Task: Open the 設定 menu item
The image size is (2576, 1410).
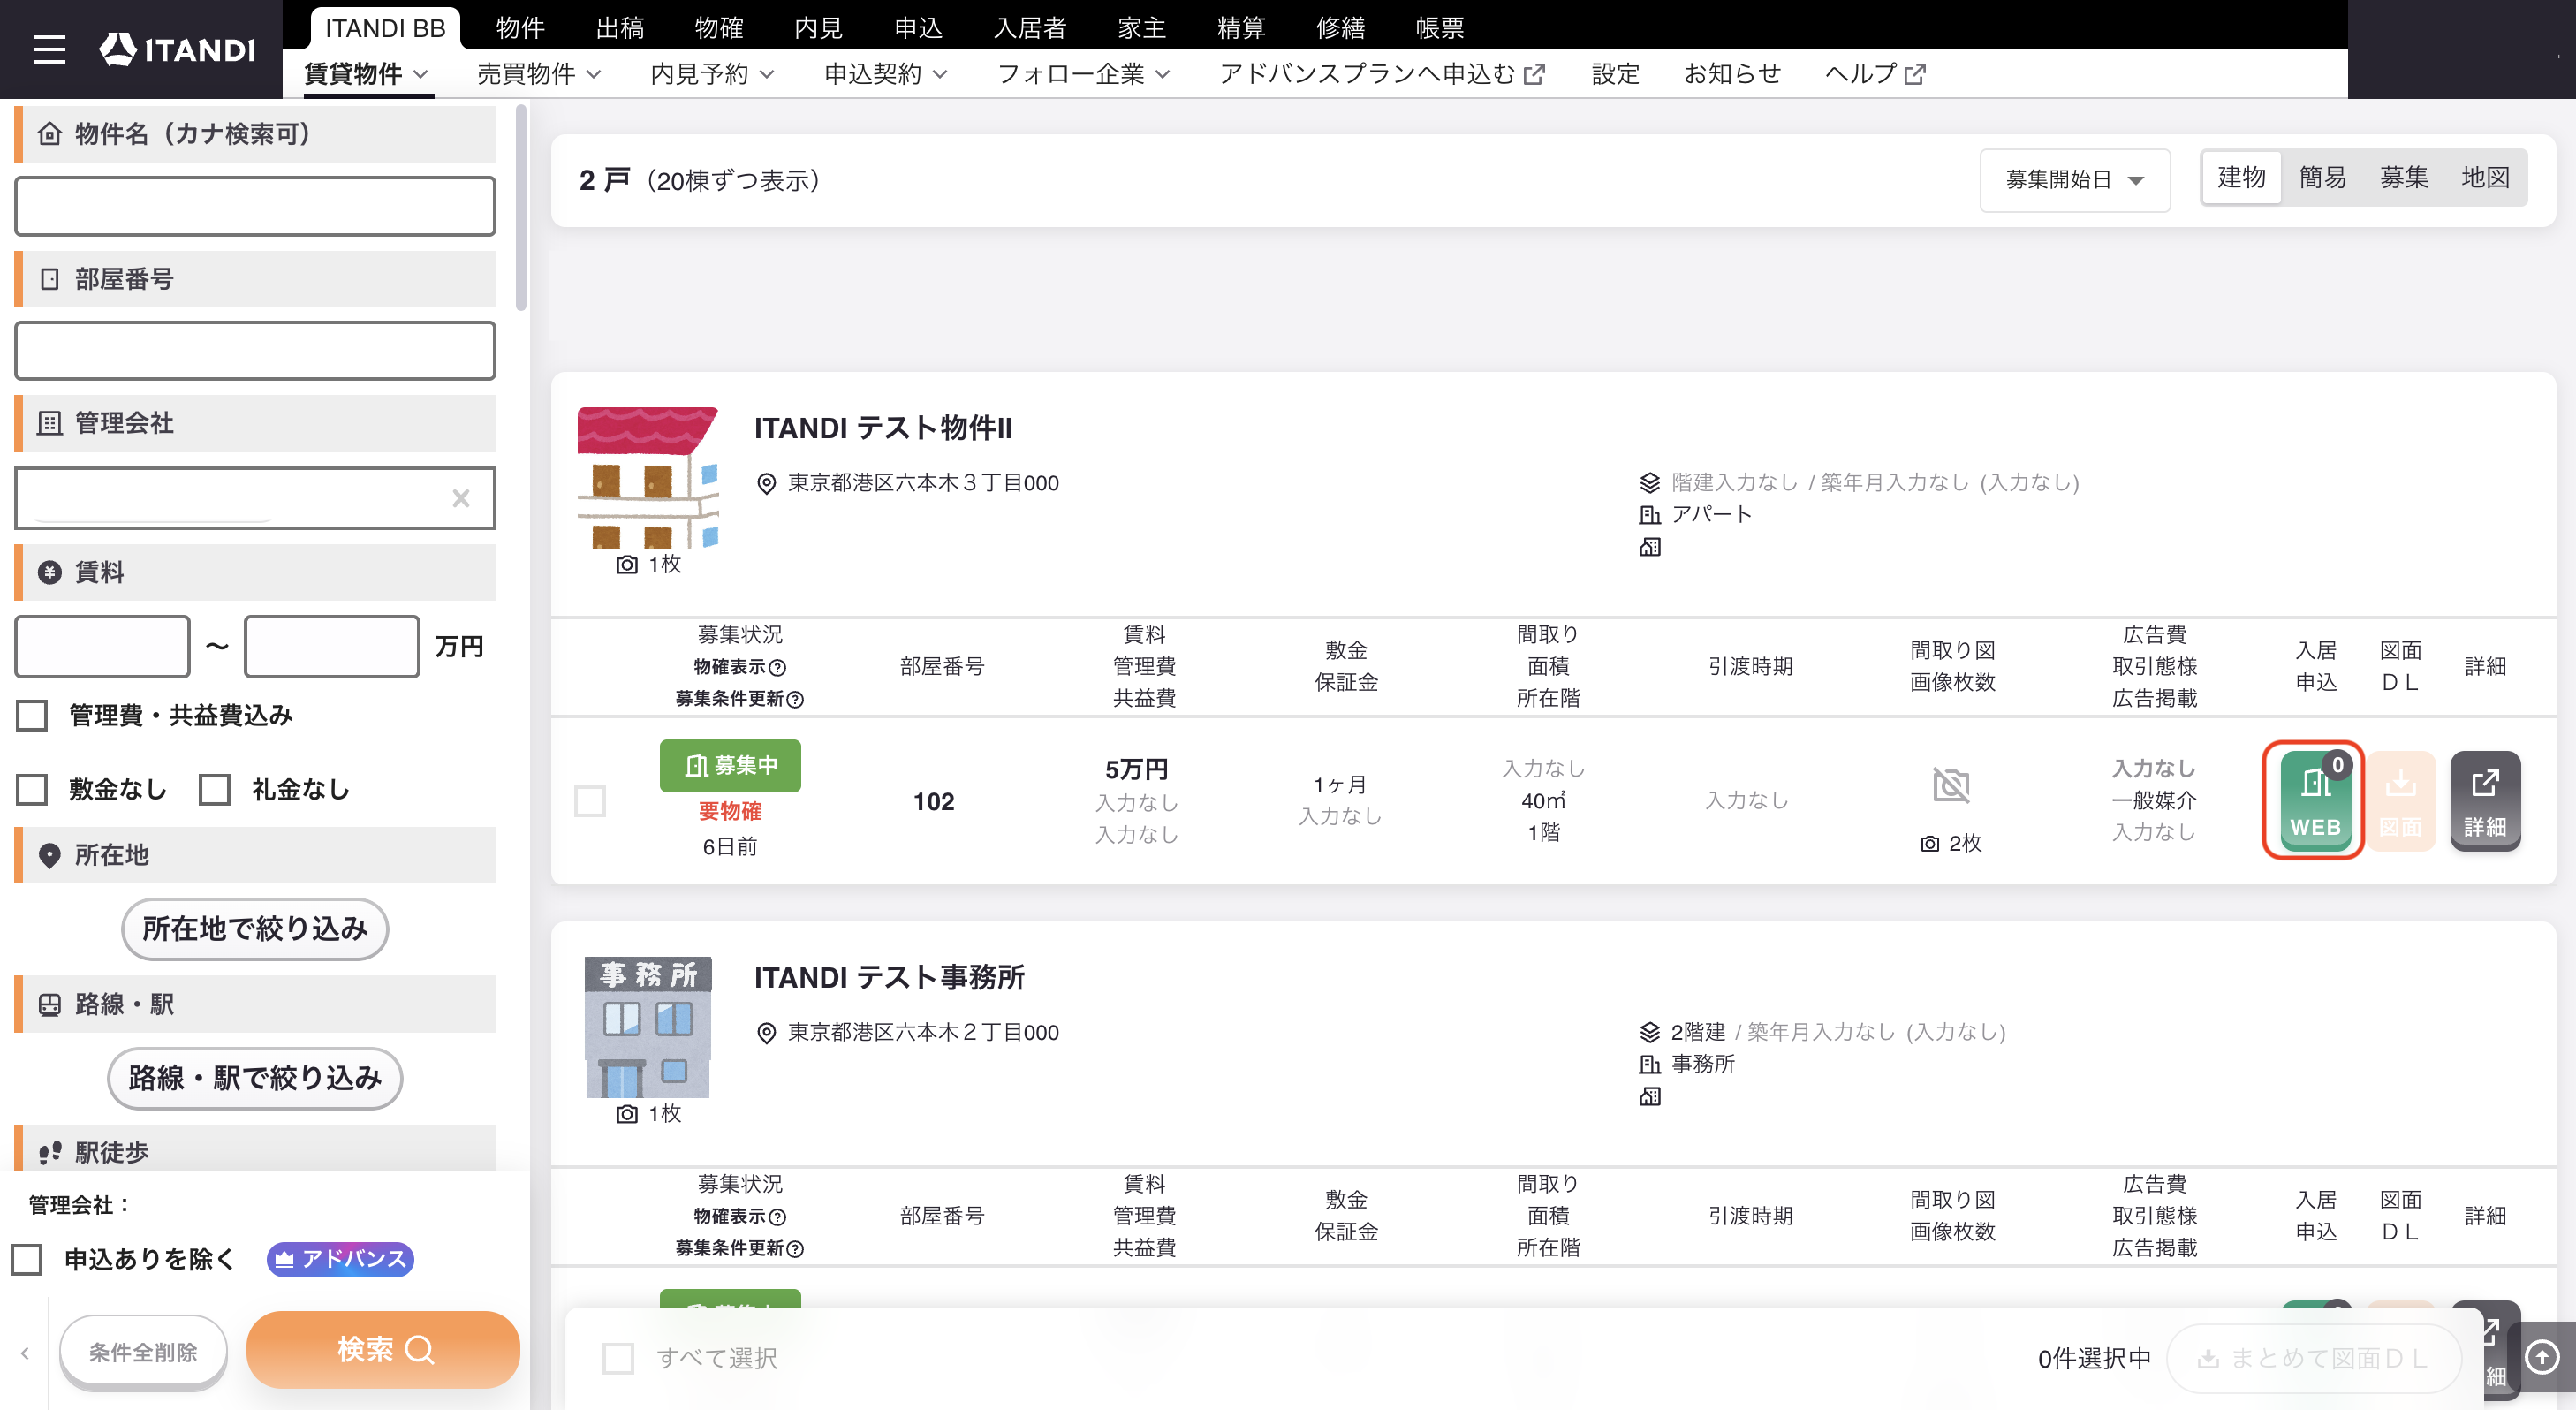Action: (x=1615, y=74)
